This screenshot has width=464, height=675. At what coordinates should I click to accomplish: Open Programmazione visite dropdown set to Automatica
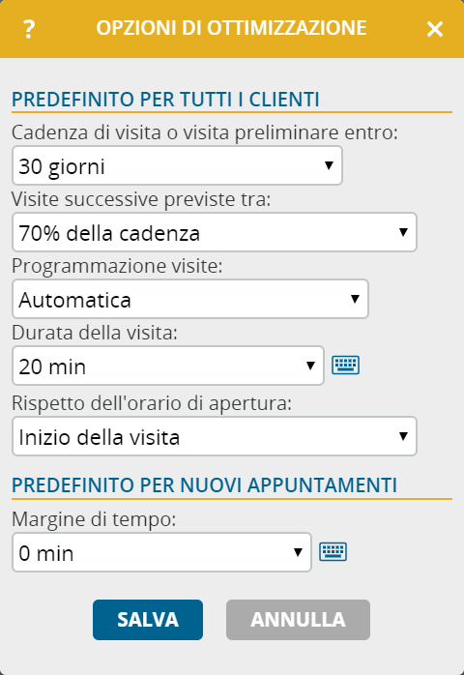[x=190, y=299]
